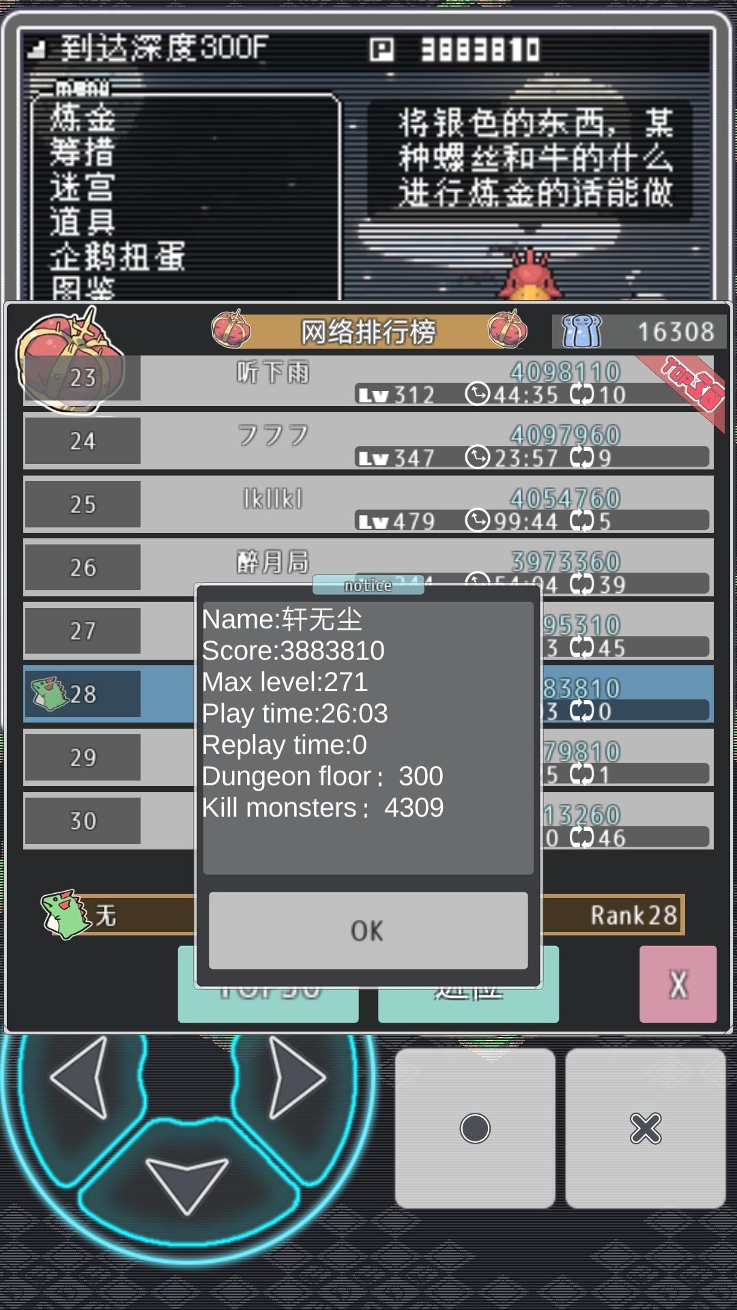Close the ranking panel with pink X

click(678, 984)
